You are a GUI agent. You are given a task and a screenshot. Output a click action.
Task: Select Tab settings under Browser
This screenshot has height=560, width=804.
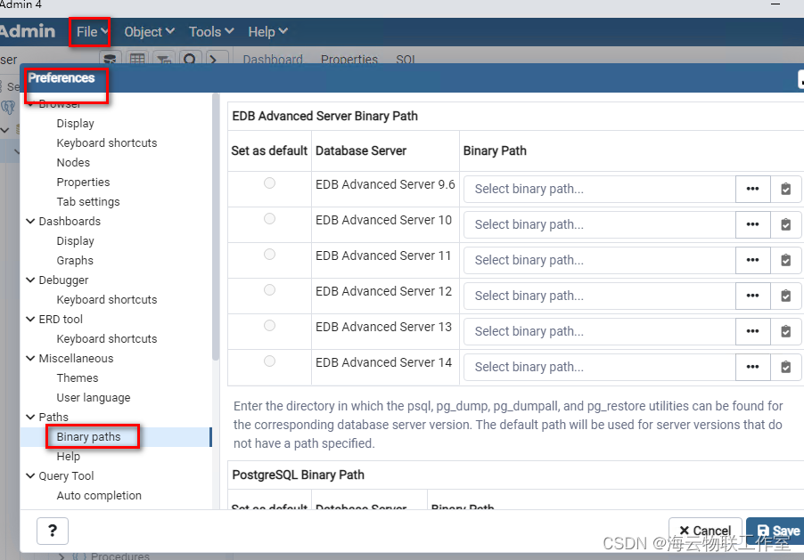point(88,202)
